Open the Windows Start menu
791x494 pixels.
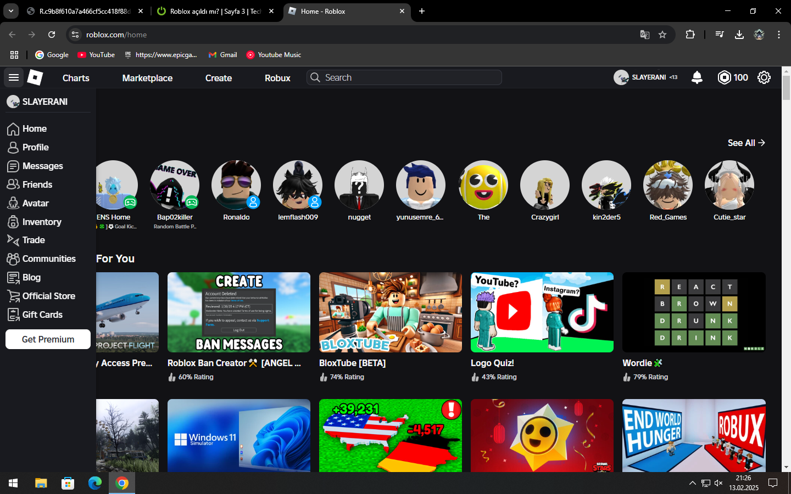click(13, 483)
